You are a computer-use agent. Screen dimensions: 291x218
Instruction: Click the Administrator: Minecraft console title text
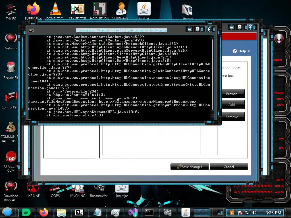tap(121, 30)
